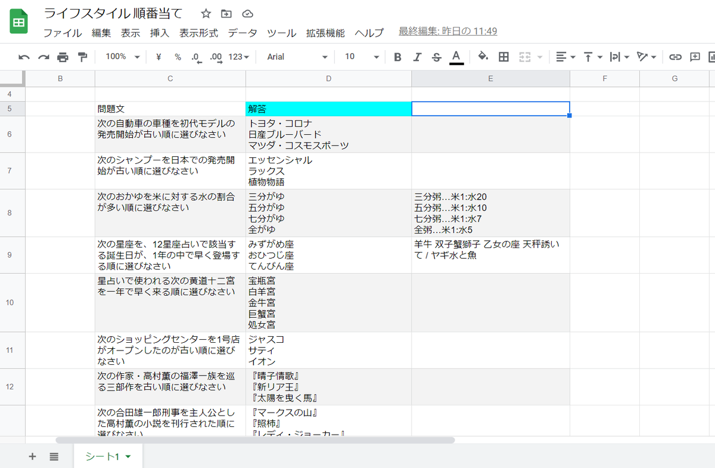The image size is (715, 468).
Task: Toggle italic formatting
Action: (417, 57)
